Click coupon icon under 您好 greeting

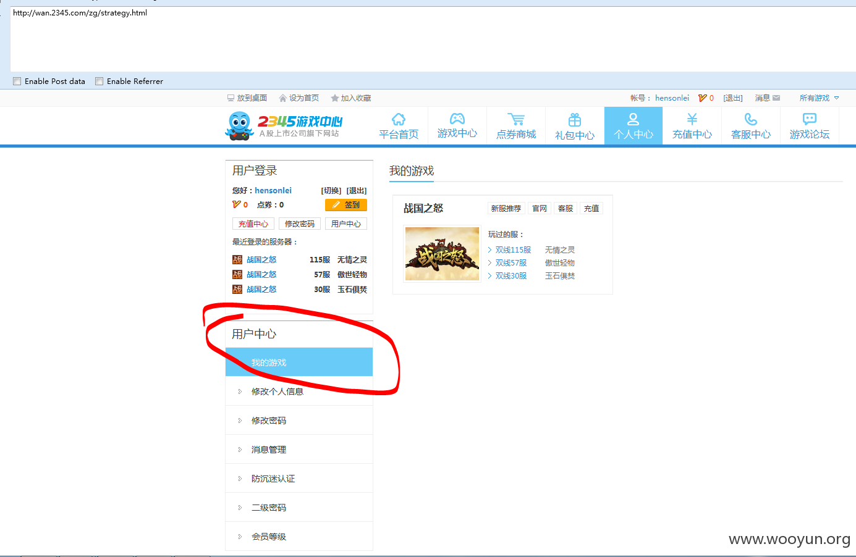coord(236,204)
